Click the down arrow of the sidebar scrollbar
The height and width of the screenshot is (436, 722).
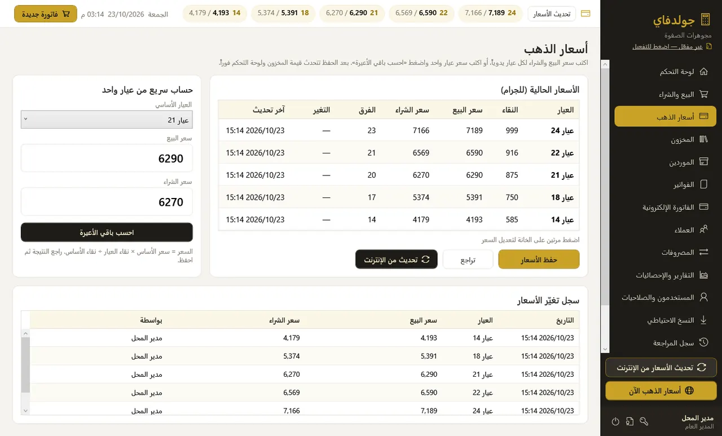605,349
